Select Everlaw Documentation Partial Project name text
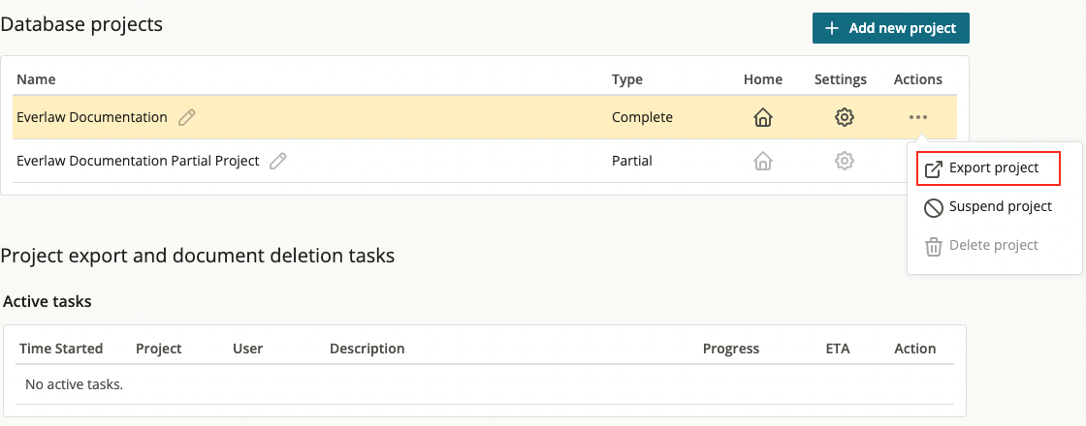Screen dimensions: 1086x426 click(138, 161)
